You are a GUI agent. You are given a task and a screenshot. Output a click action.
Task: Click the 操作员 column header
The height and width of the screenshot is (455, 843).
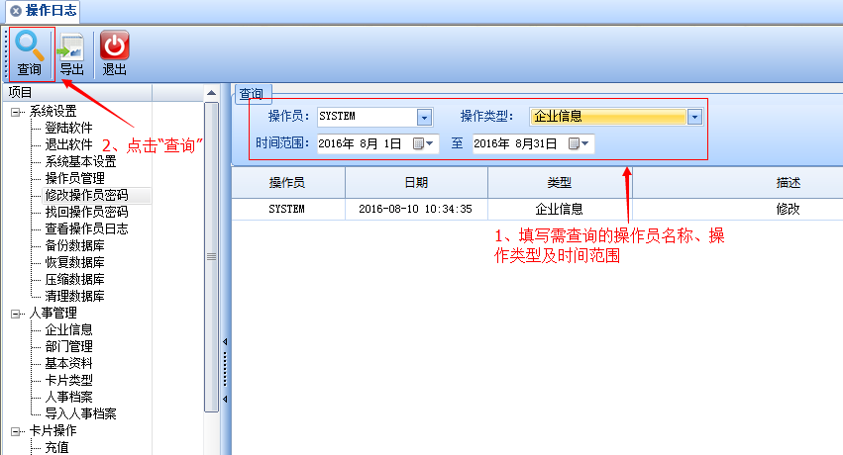click(287, 183)
